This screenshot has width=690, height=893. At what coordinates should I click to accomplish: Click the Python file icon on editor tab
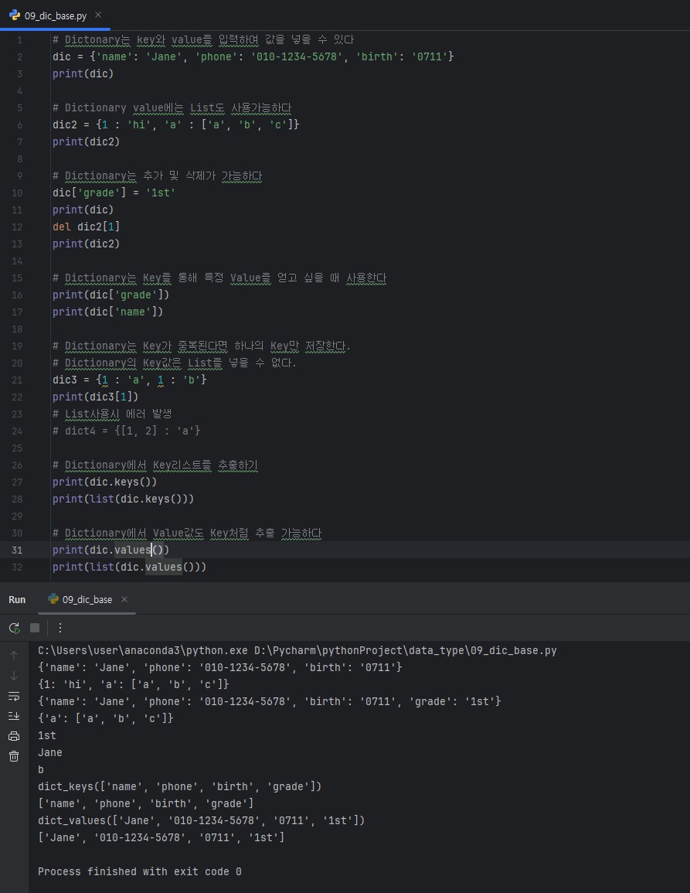[x=14, y=15]
